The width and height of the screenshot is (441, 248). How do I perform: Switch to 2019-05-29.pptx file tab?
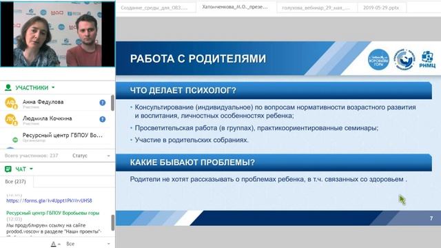(381, 8)
